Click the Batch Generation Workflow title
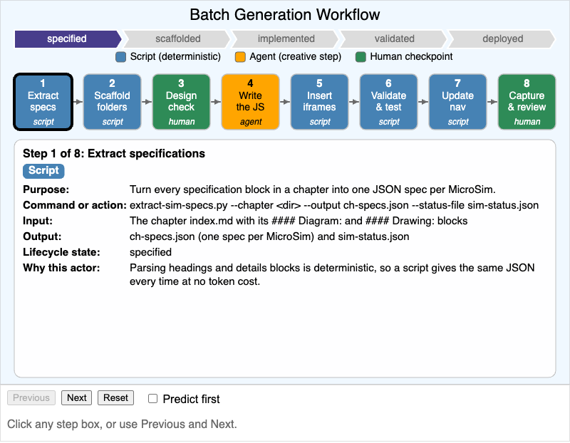570x443 pixels. click(284, 15)
